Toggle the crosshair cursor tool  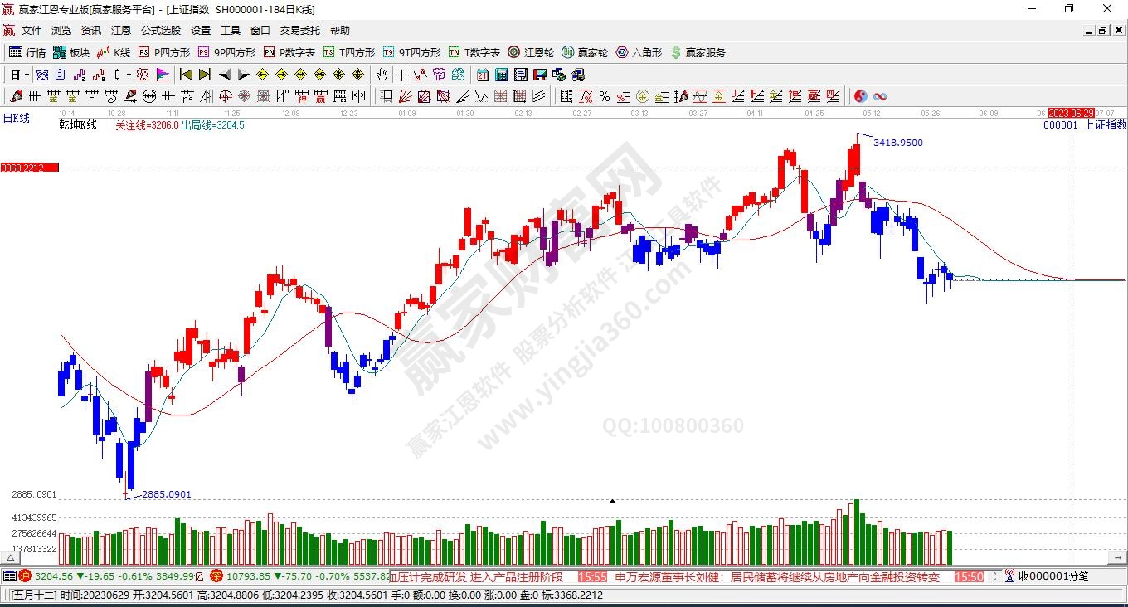pos(401,75)
